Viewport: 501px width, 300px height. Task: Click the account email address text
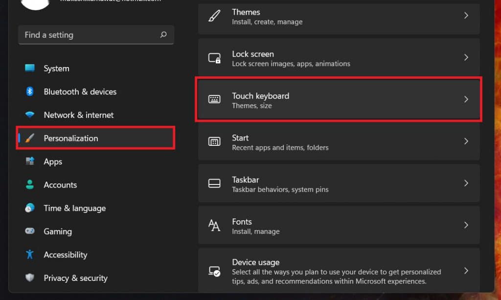point(110,1)
